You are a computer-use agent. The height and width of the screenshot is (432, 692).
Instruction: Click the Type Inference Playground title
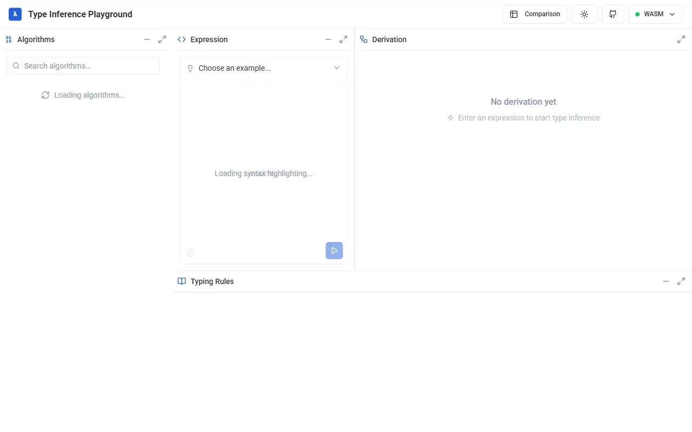coord(80,14)
